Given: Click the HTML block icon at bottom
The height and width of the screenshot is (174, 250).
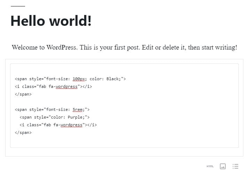Looking at the screenshot, I should coord(210,166).
